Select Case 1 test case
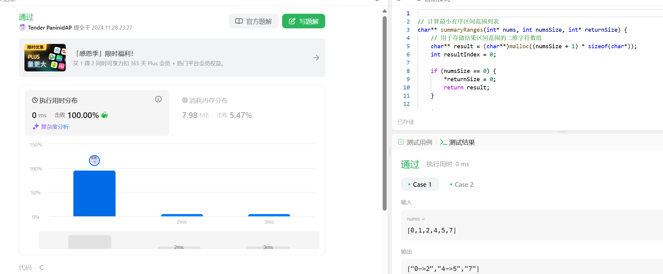 tap(420, 184)
